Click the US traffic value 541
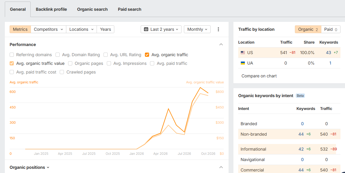The width and height of the screenshot is (345, 173). point(283,53)
